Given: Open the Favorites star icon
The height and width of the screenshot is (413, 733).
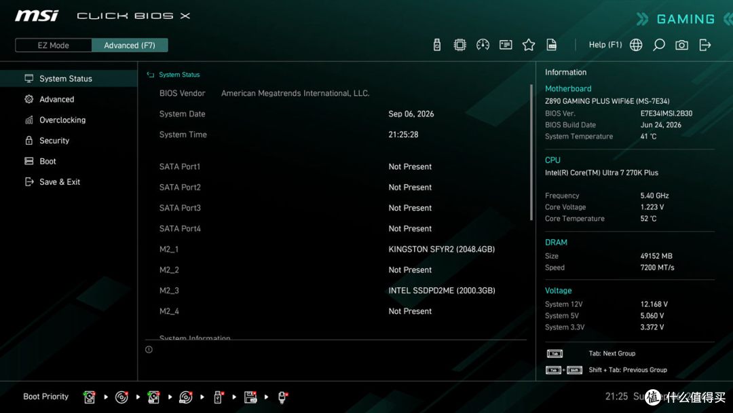Looking at the screenshot, I should coord(528,45).
